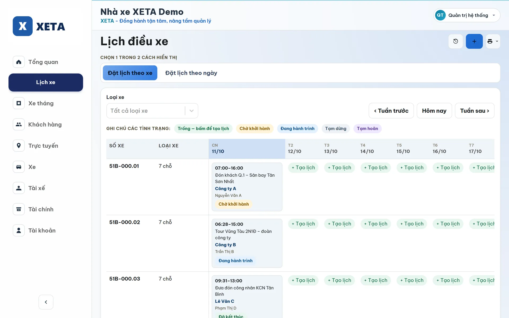Screen dimensions: 509x318
Task: Click Tạo lịch for 51B-000.03 on 16/10
Action: point(448,280)
